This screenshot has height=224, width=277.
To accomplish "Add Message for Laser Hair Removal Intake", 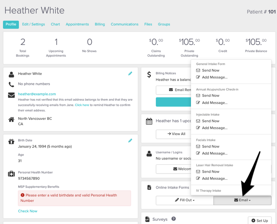I will click(x=212, y=178).
